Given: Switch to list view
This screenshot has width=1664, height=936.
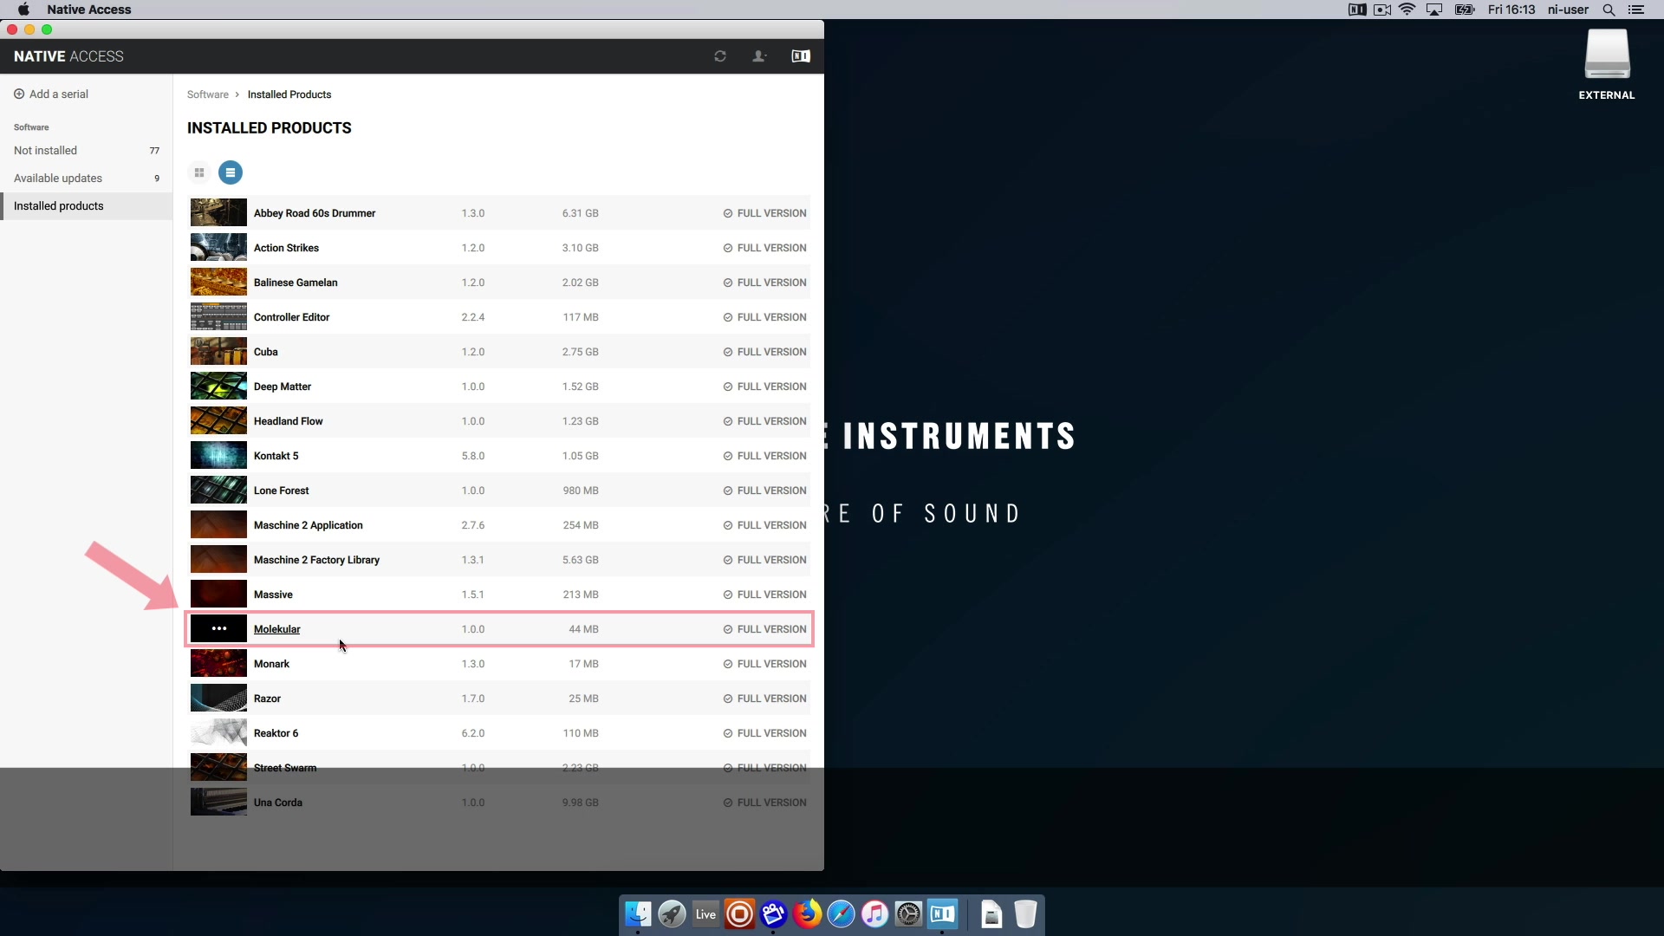Looking at the screenshot, I should click(x=231, y=172).
